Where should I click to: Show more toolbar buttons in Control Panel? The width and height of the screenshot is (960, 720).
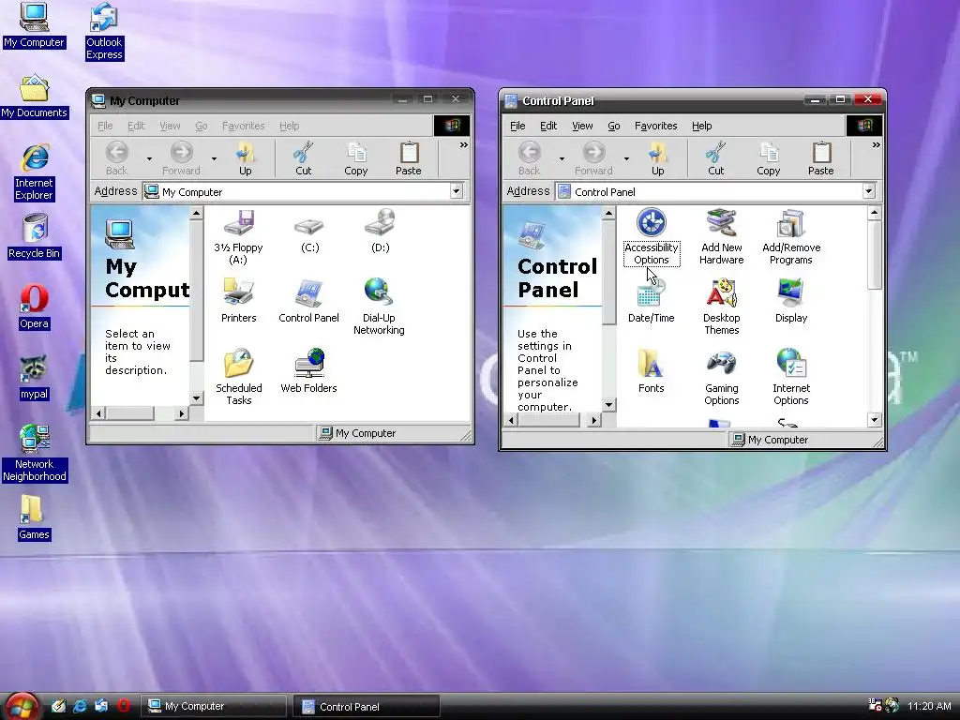coord(876,145)
